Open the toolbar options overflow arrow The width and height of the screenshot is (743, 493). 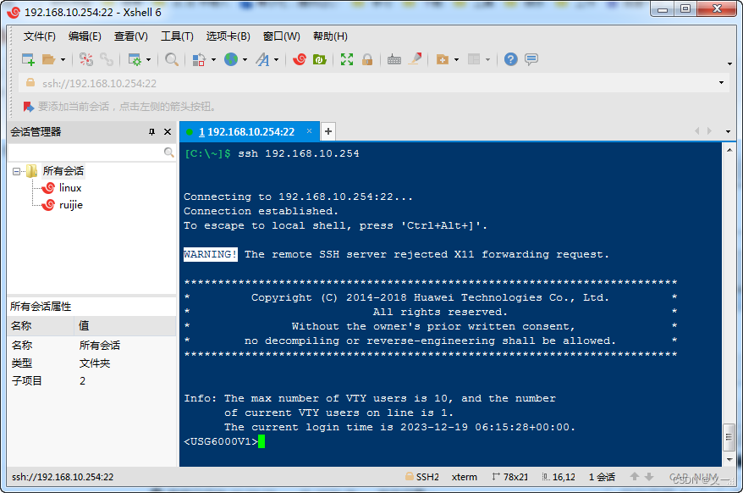pos(729,64)
